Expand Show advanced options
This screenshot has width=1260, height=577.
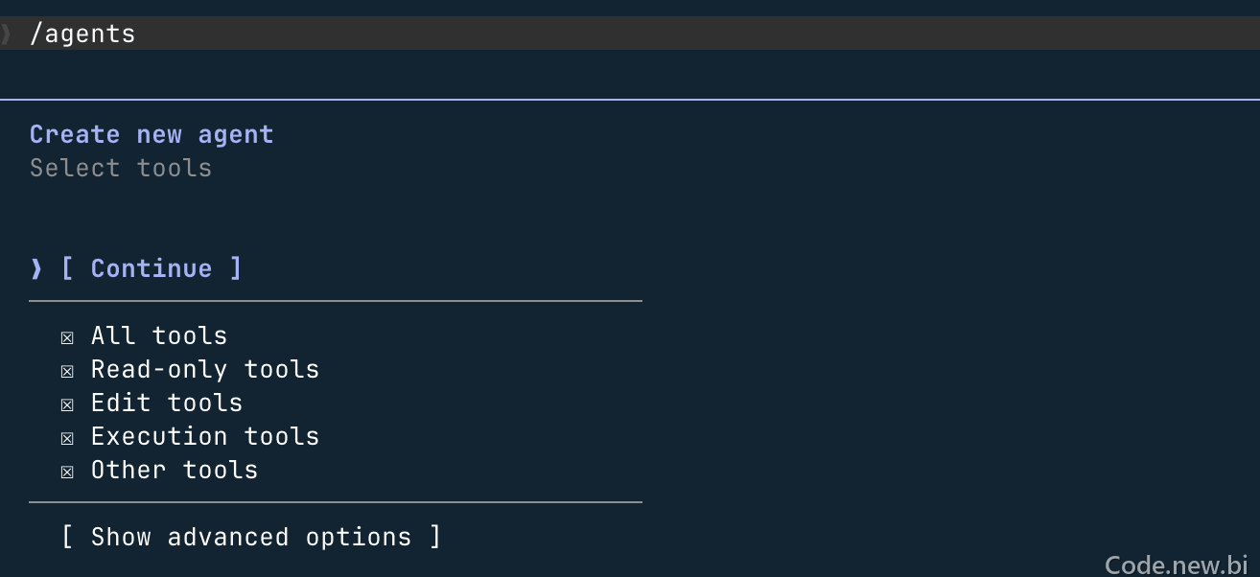[251, 537]
